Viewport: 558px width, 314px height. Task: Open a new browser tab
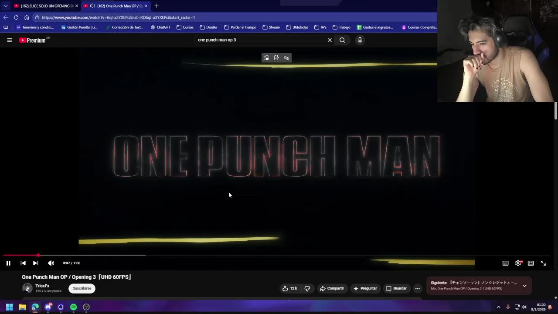coord(157,6)
